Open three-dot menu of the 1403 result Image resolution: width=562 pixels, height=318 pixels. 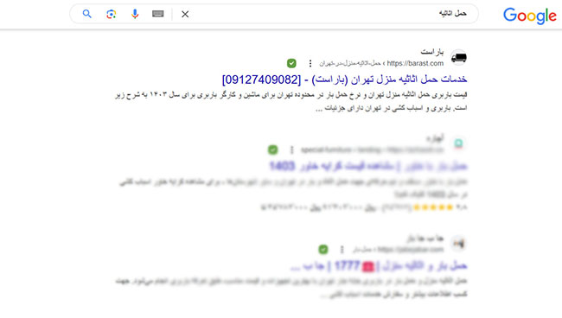pos(291,149)
